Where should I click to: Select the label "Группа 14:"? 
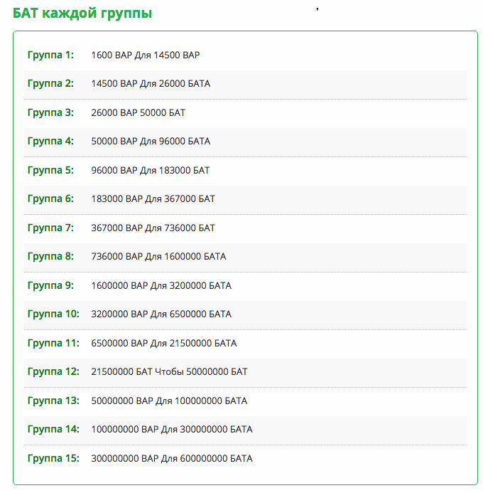(x=53, y=429)
